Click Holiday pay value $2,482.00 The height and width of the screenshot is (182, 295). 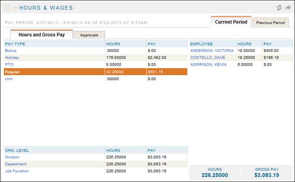coord(157,58)
